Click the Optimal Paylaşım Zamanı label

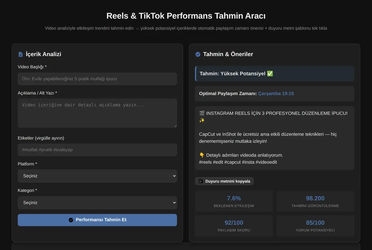(228, 93)
